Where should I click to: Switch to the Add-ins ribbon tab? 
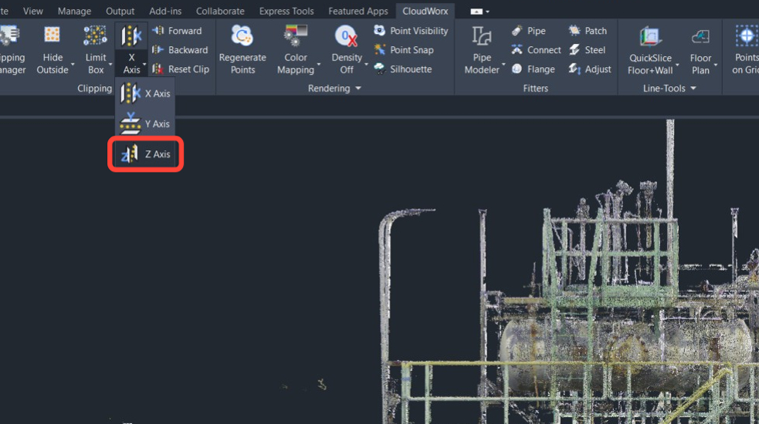(x=165, y=11)
